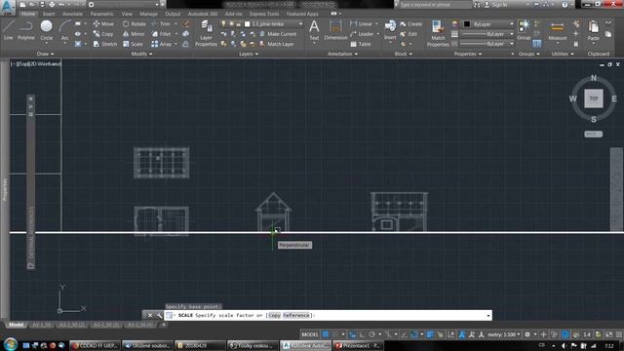This screenshot has height=351, width=624.
Task: Toggle lineweight display in status bar
Action: (x=430, y=334)
